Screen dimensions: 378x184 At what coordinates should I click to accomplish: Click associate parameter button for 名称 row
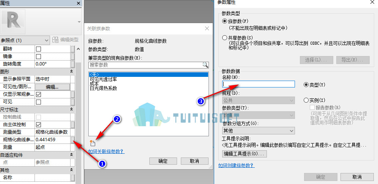pyautogui.click(x=72, y=178)
